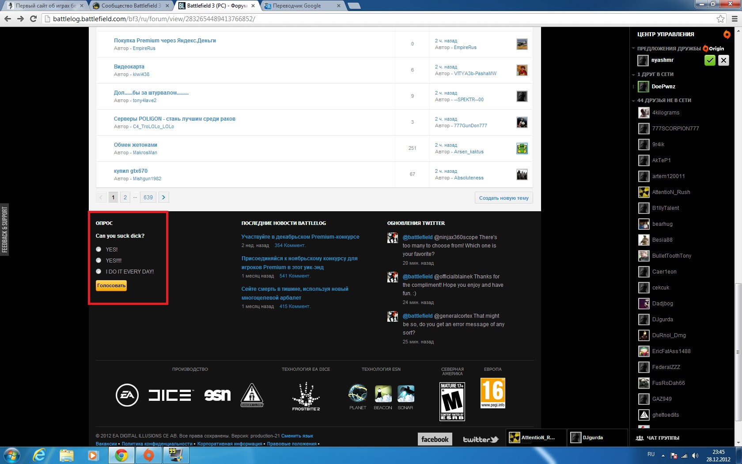
Task: Open Origin app from the taskbar
Action: [x=149, y=455]
